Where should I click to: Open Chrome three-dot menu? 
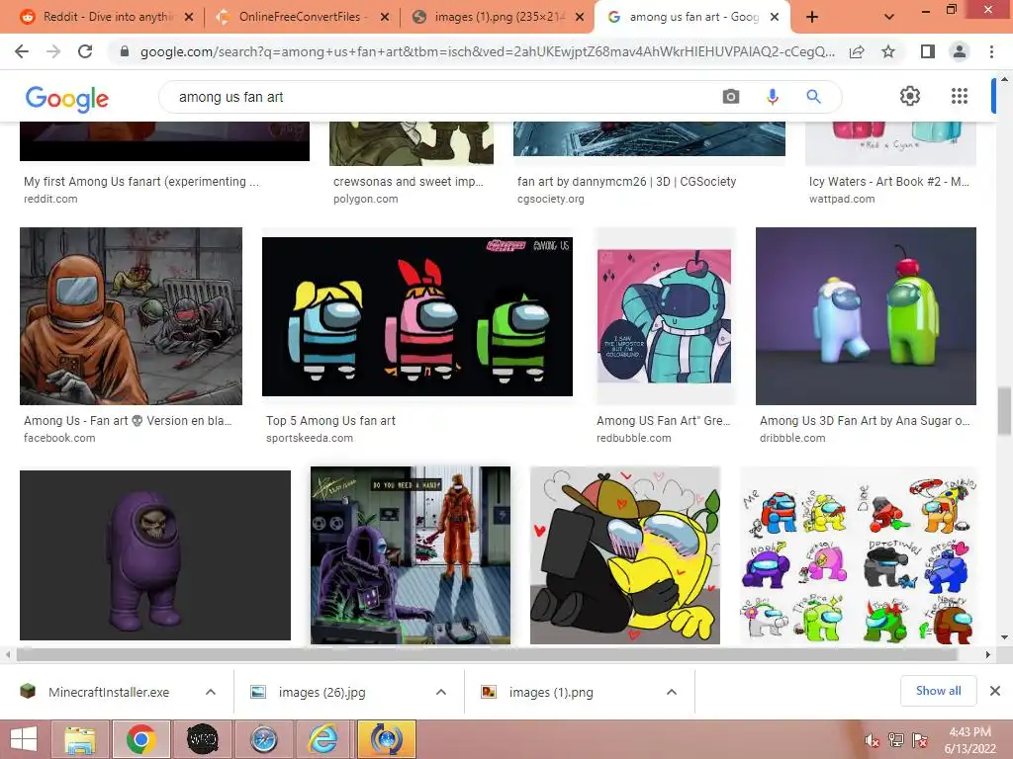991,51
